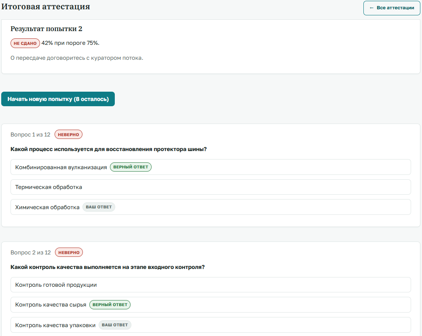Click НЕВЕРНО badge on question 2
The height and width of the screenshot is (336, 422).
[x=69, y=252]
